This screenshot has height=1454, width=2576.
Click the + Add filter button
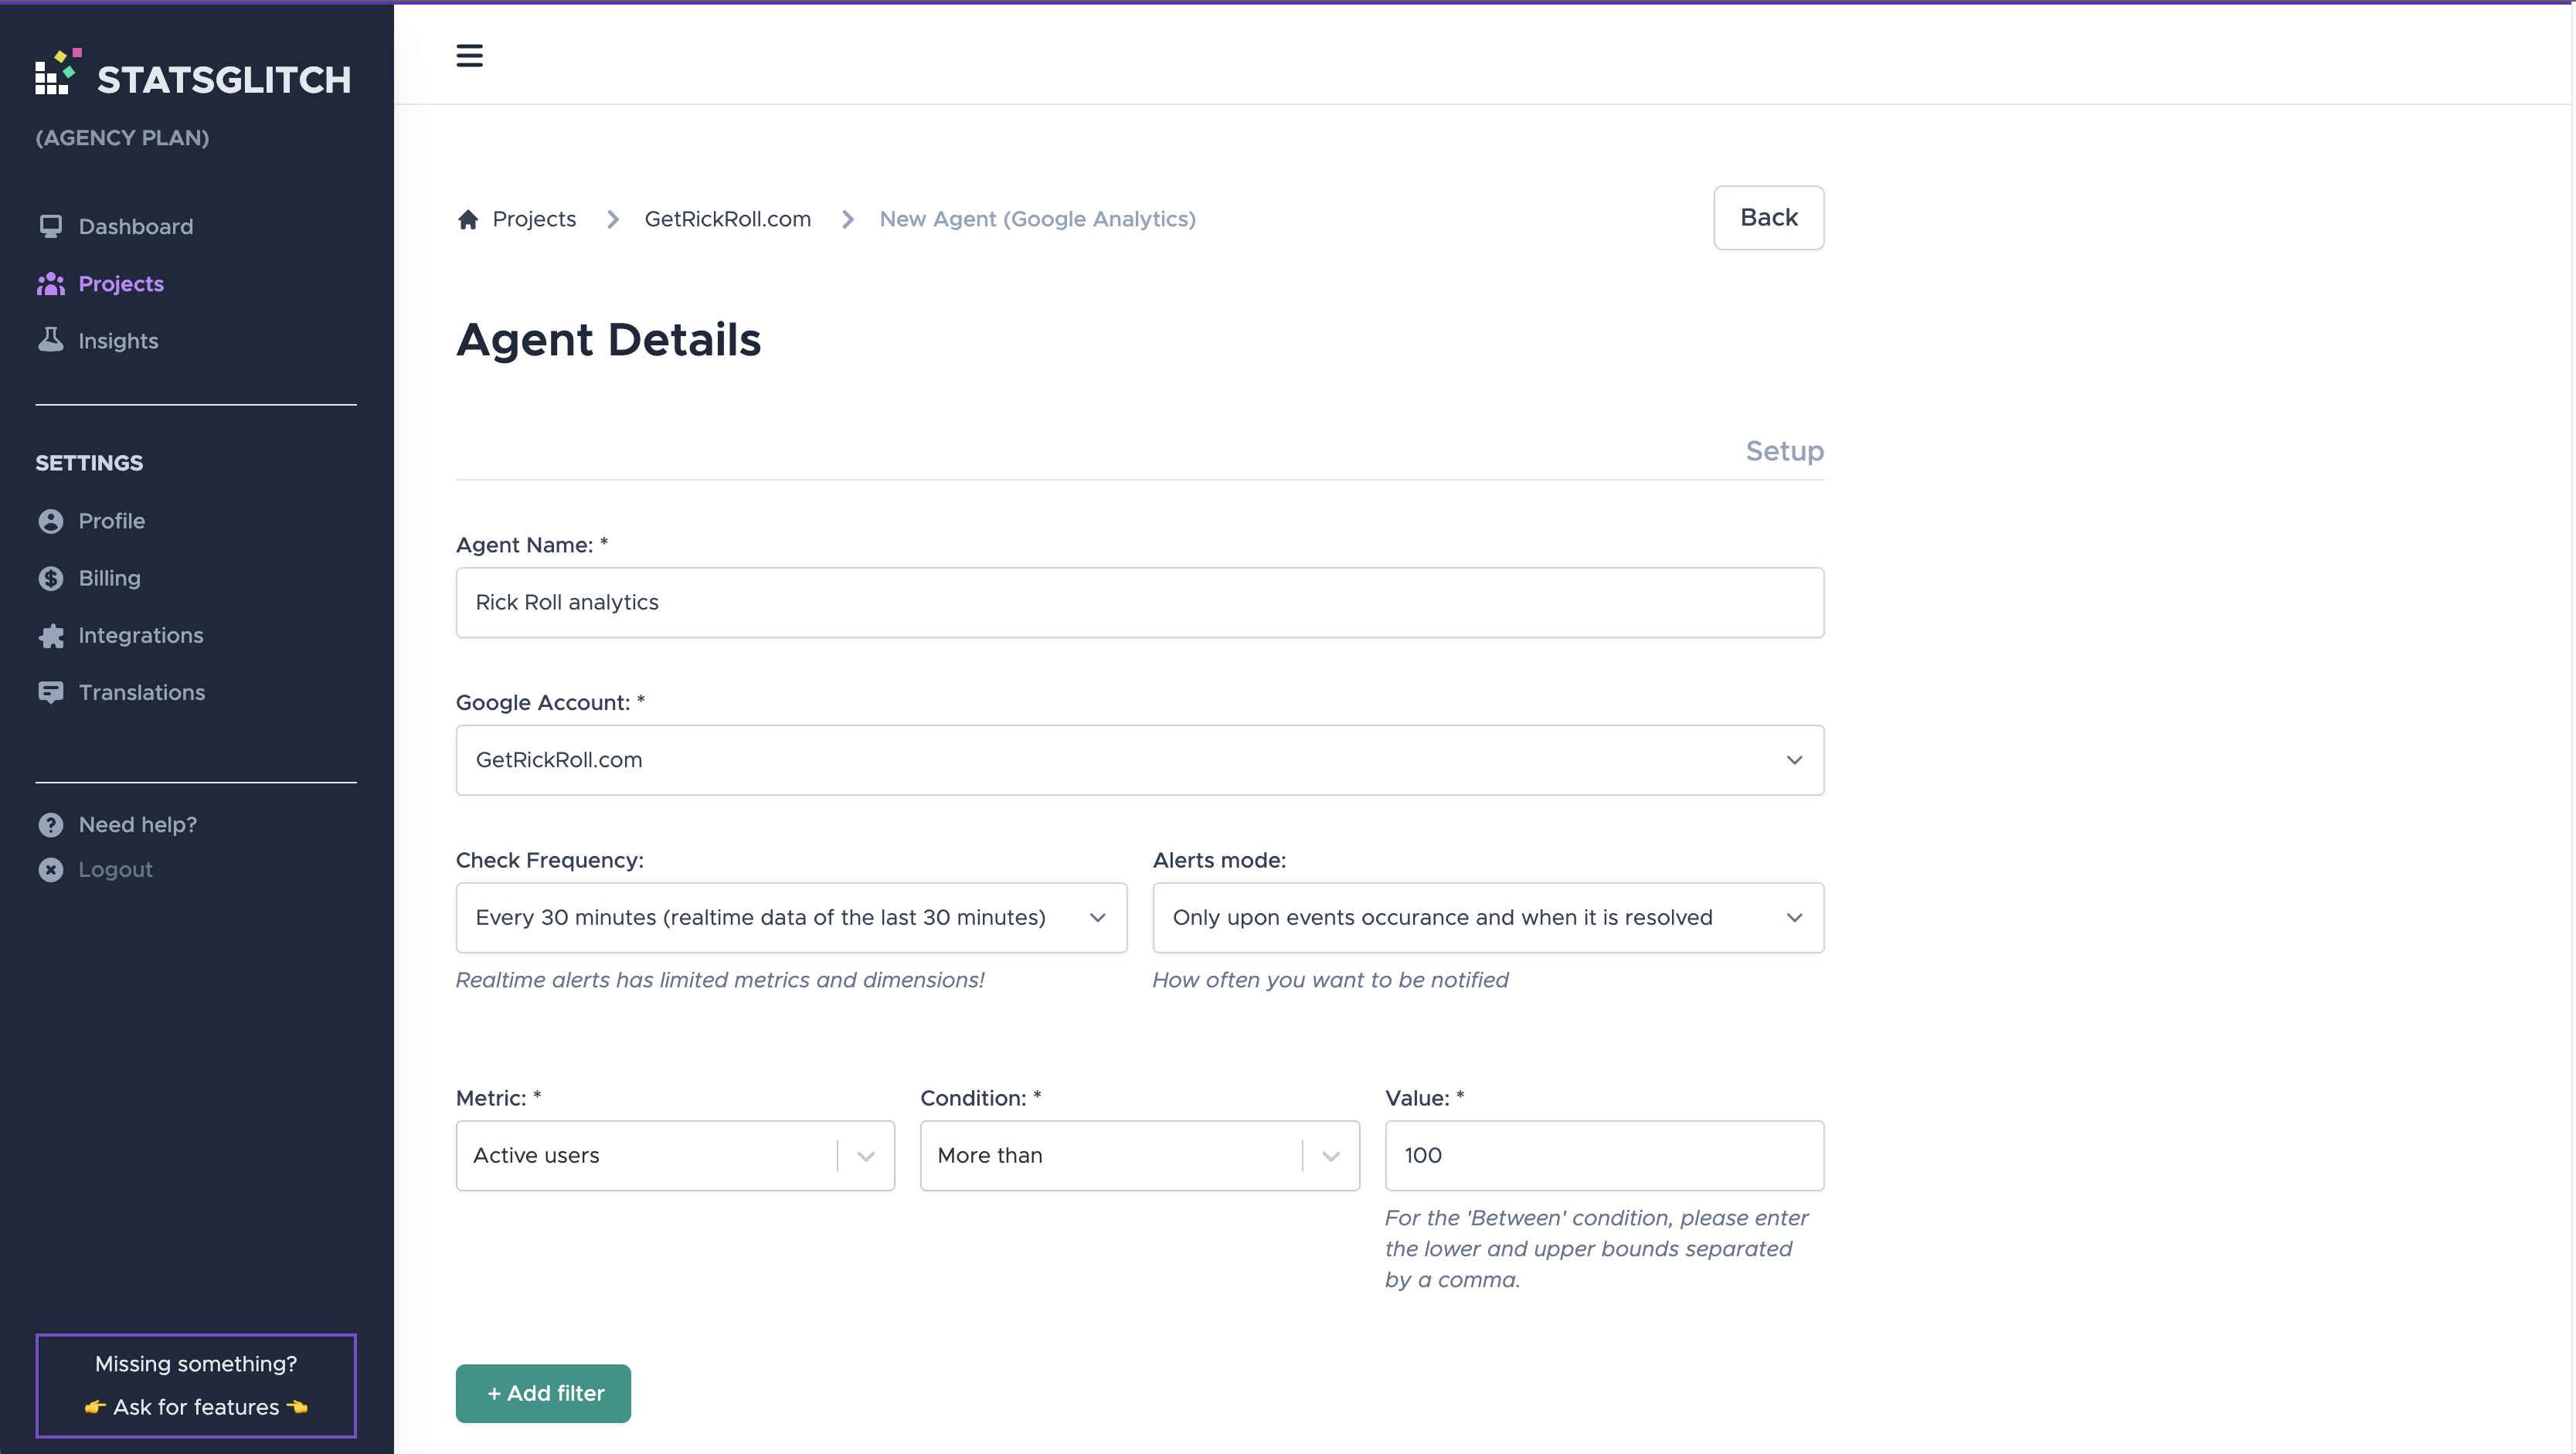543,1394
